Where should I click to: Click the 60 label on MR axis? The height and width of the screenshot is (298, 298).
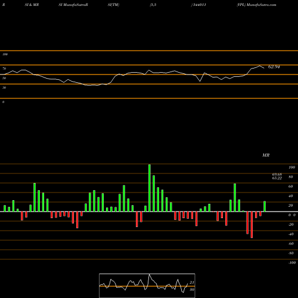(x=291, y=187)
